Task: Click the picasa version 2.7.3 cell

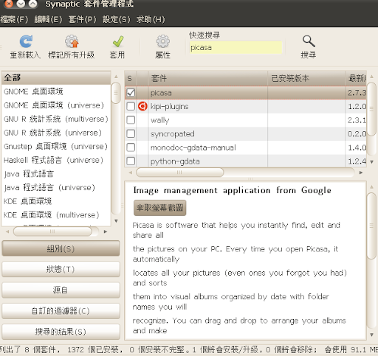Action: click(x=357, y=93)
